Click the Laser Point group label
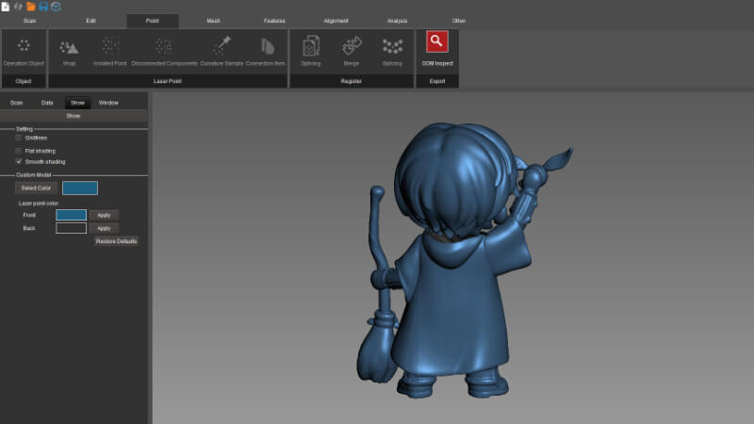Image resolution: width=754 pixels, height=424 pixels. (168, 81)
